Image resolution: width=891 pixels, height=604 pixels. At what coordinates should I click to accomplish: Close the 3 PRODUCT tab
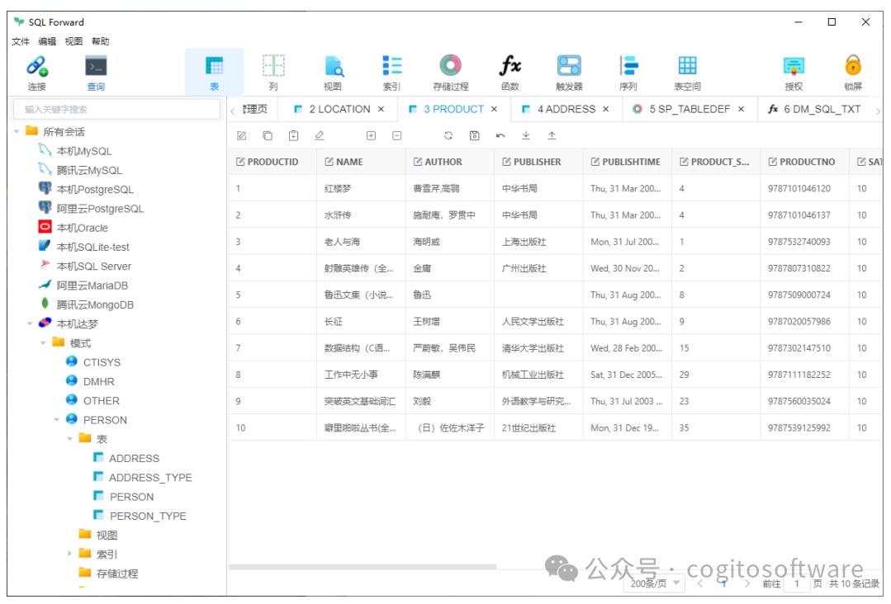coord(495,109)
